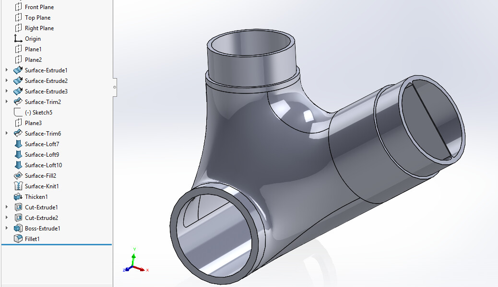The width and height of the screenshot is (498, 287).
Task: Expand the Surface-Trim2 node
Action: [7, 102]
